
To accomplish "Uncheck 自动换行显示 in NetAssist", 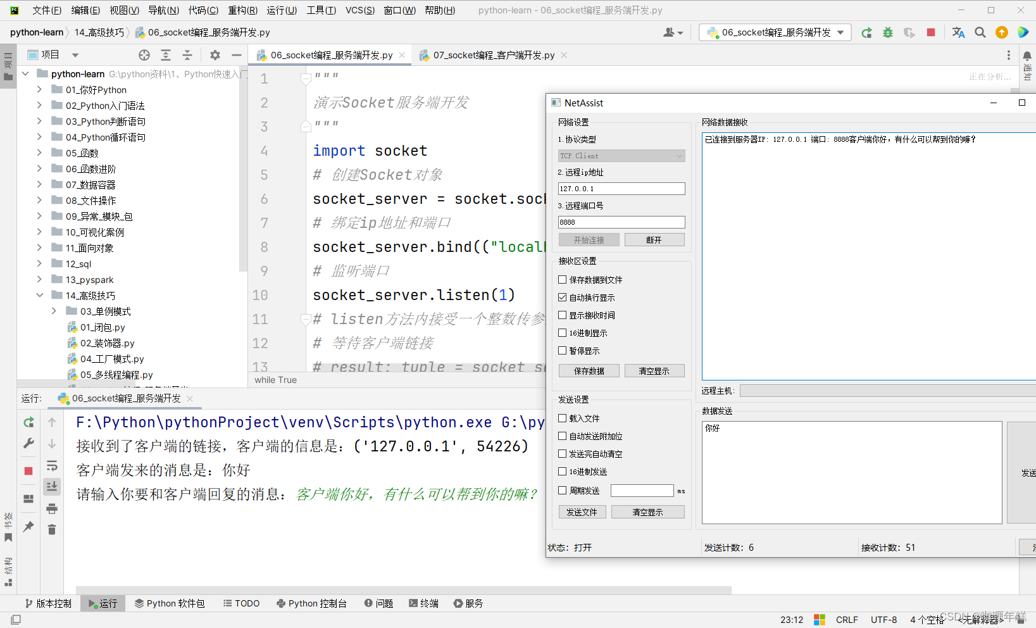I will click(562, 297).
